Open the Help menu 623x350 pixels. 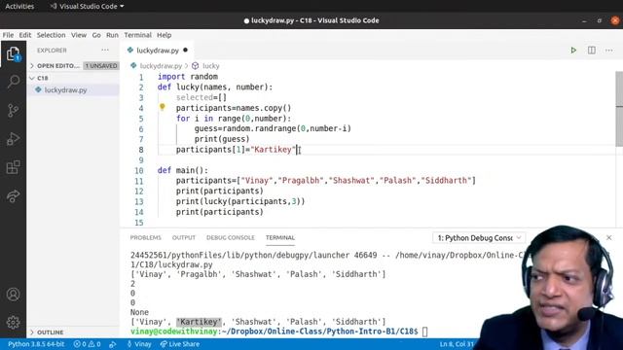click(164, 35)
